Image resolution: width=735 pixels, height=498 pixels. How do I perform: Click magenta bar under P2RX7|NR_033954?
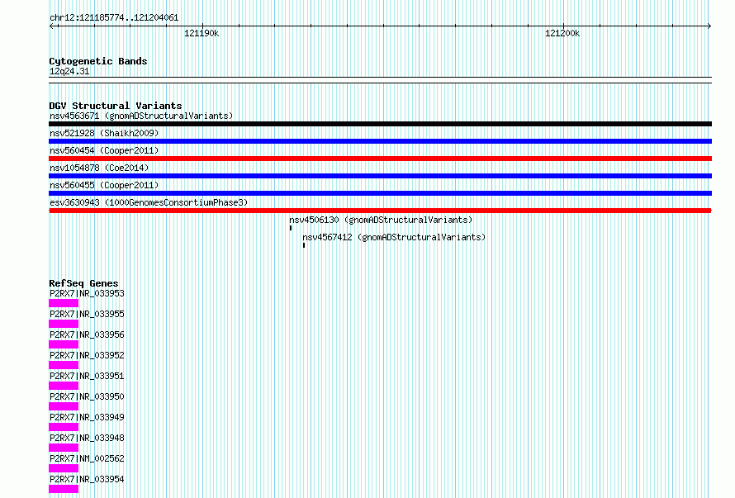pyautogui.click(x=64, y=489)
